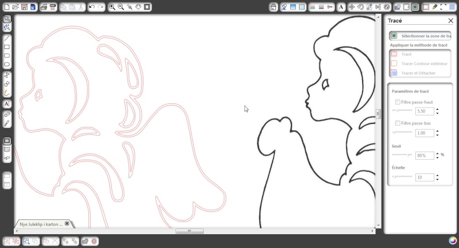459x248 pixels.
Task: Enable the Filtre passe-bas checkbox
Action: tap(398, 123)
